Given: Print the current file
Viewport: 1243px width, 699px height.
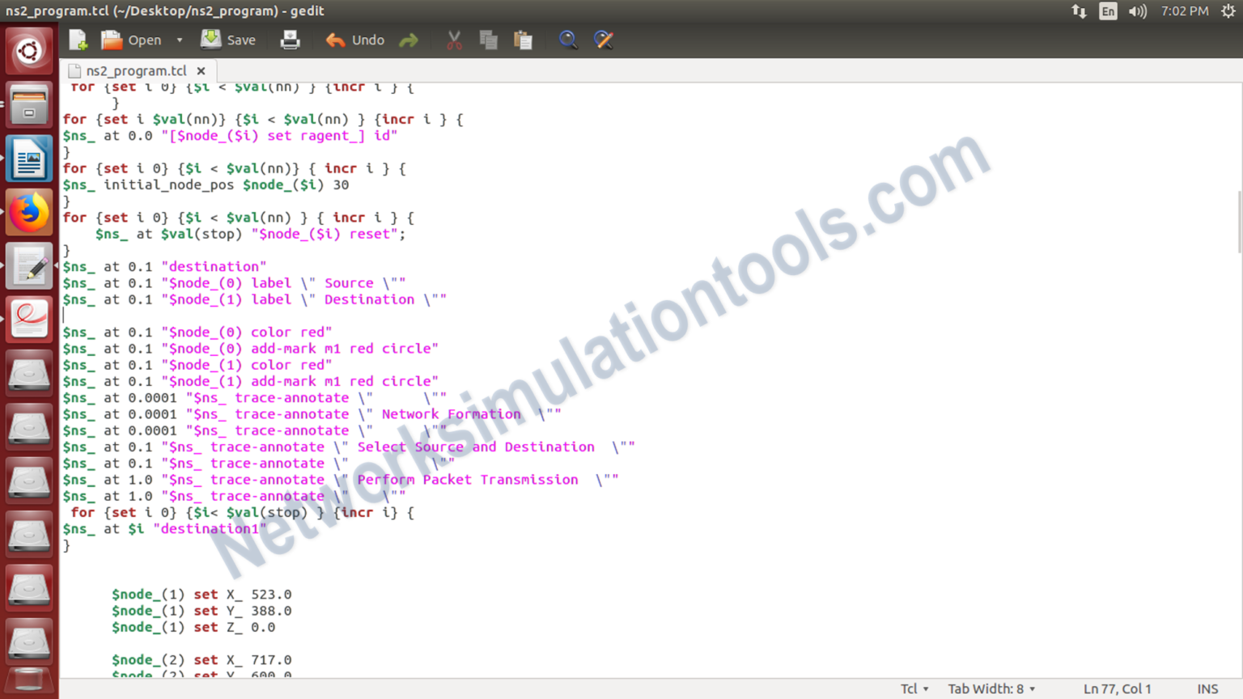Looking at the screenshot, I should coord(290,39).
